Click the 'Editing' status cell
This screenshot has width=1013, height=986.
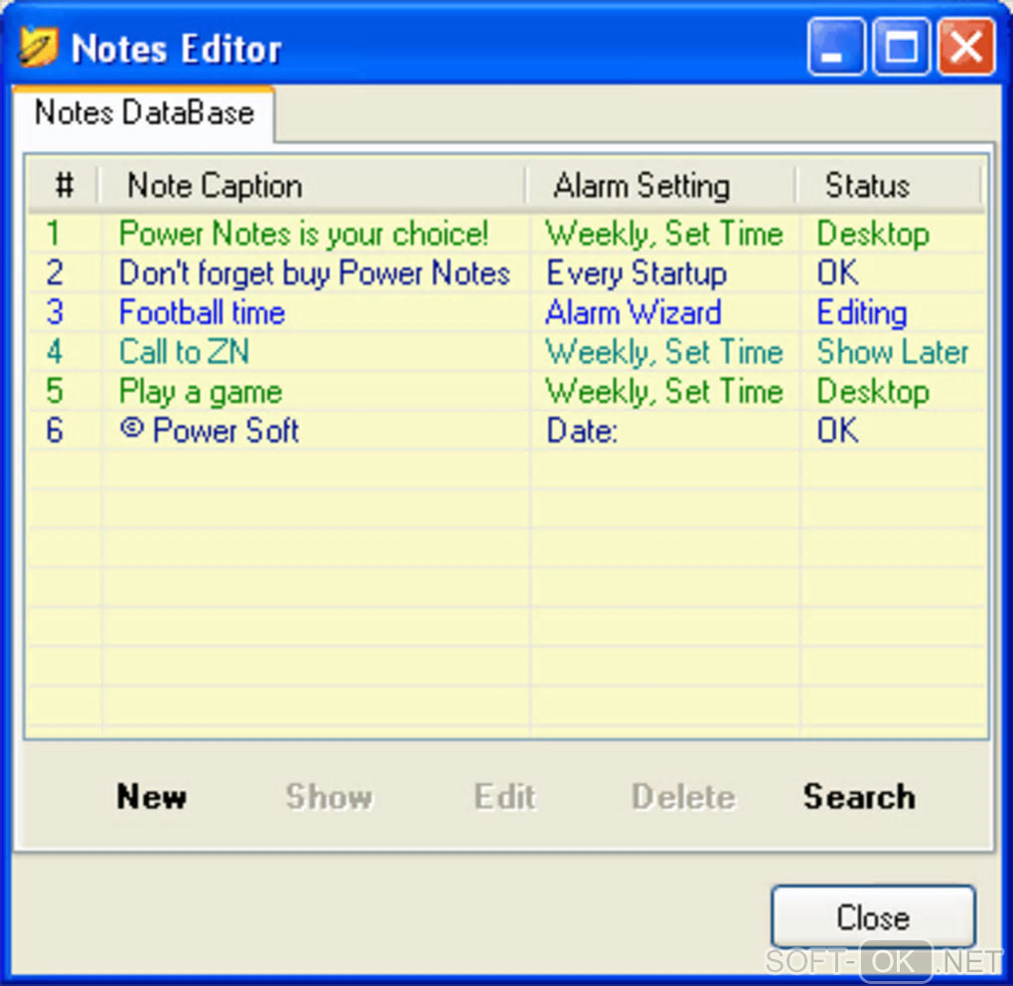tap(862, 312)
